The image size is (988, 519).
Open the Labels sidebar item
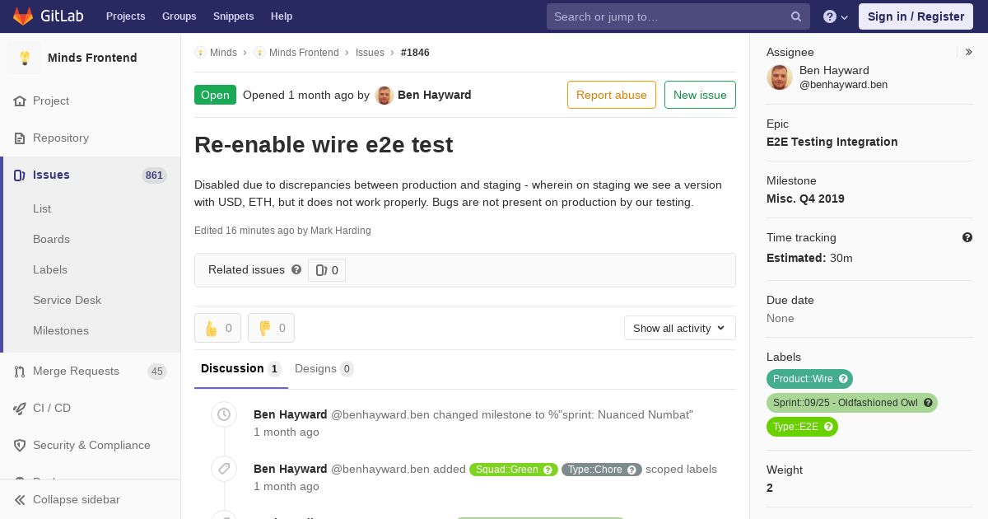click(50, 269)
